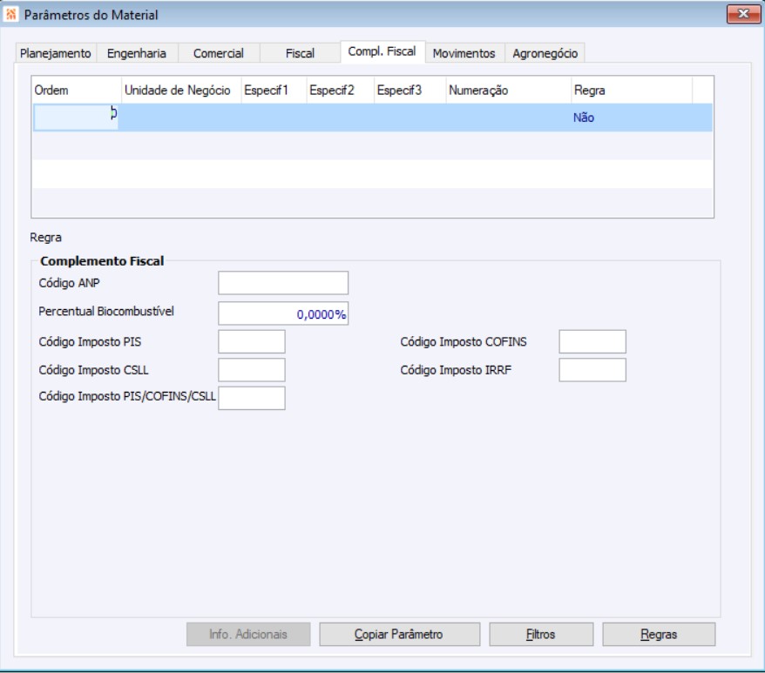
Task: Click the Ordem cell in selected row
Action: pyautogui.click(x=76, y=117)
